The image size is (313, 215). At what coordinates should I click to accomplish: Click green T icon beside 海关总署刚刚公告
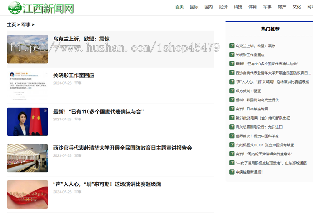pos(232,127)
